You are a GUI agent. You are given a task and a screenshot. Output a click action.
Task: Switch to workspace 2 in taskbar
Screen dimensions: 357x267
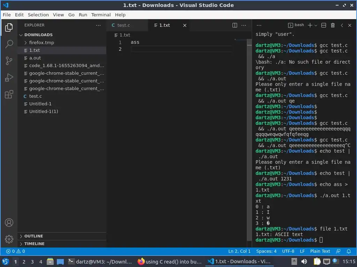(24, 262)
